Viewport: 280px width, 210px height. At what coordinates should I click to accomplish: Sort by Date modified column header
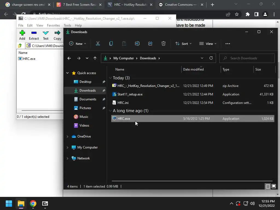(x=201, y=69)
